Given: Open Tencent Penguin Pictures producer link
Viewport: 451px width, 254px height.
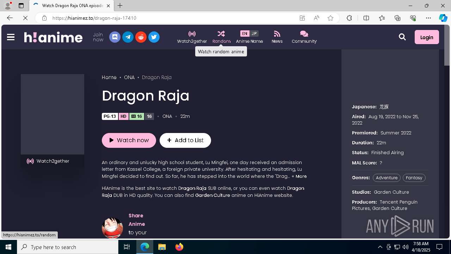Looking at the screenshot, I should click(385, 205).
